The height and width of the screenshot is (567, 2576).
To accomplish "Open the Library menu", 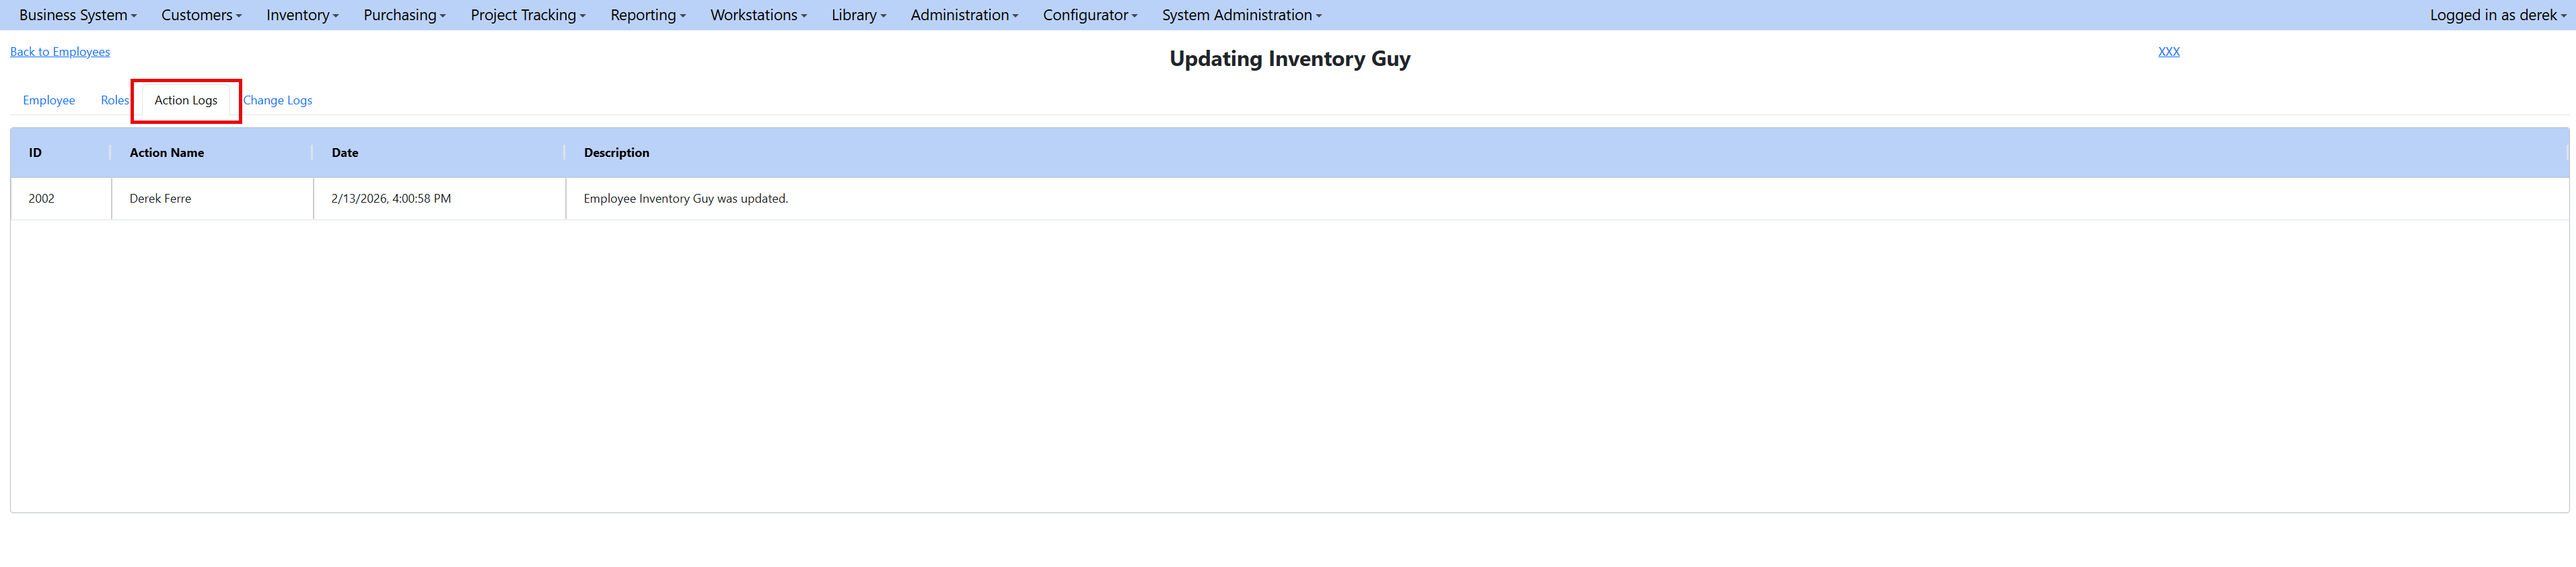I will tap(858, 15).
